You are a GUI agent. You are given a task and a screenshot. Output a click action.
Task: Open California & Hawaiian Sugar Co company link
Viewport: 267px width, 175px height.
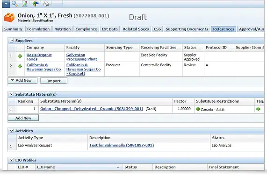pyautogui.click(x=43, y=67)
